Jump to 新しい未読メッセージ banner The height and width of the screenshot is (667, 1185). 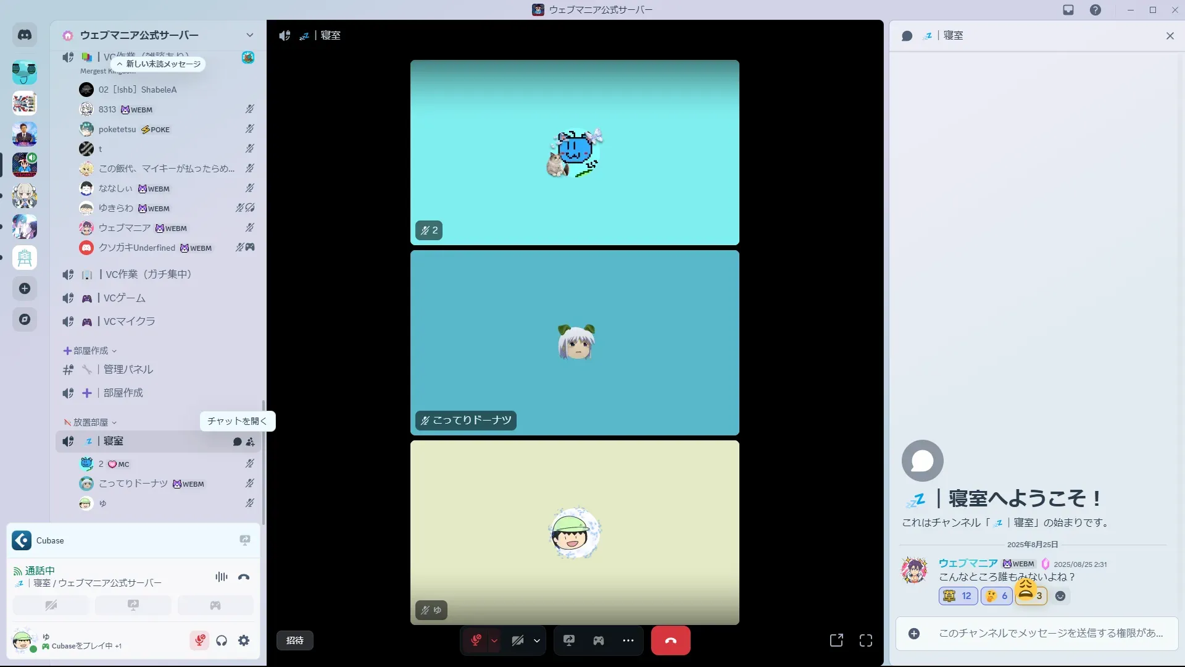pos(159,64)
